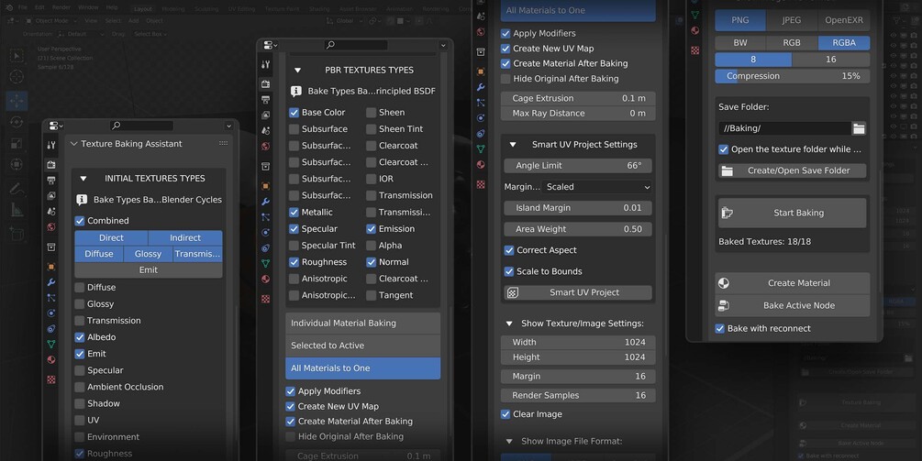Choose Selected to Active baking mode
This screenshot has width=922, height=461.
362,346
